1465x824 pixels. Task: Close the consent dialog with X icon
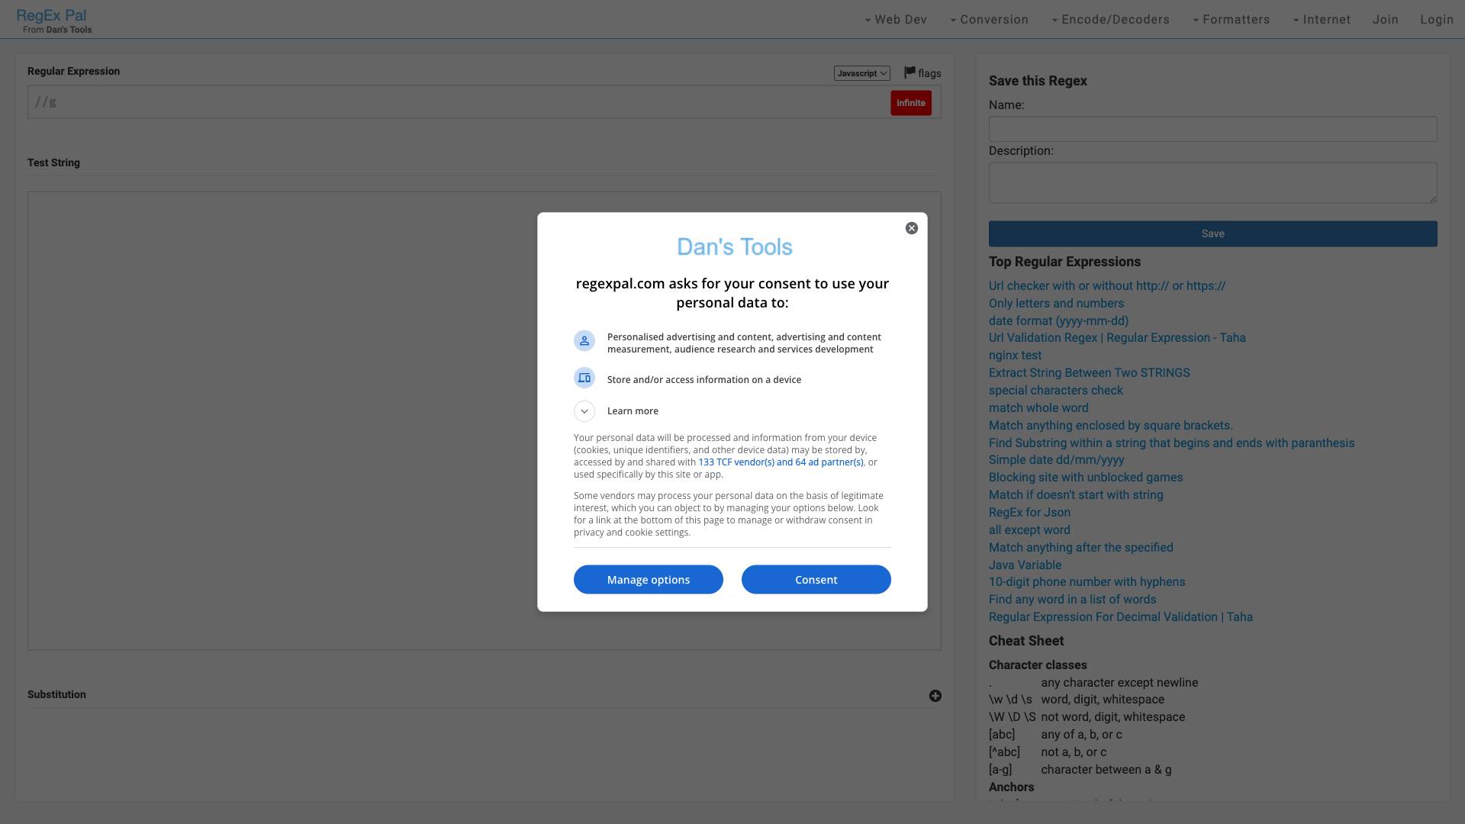[911, 228]
